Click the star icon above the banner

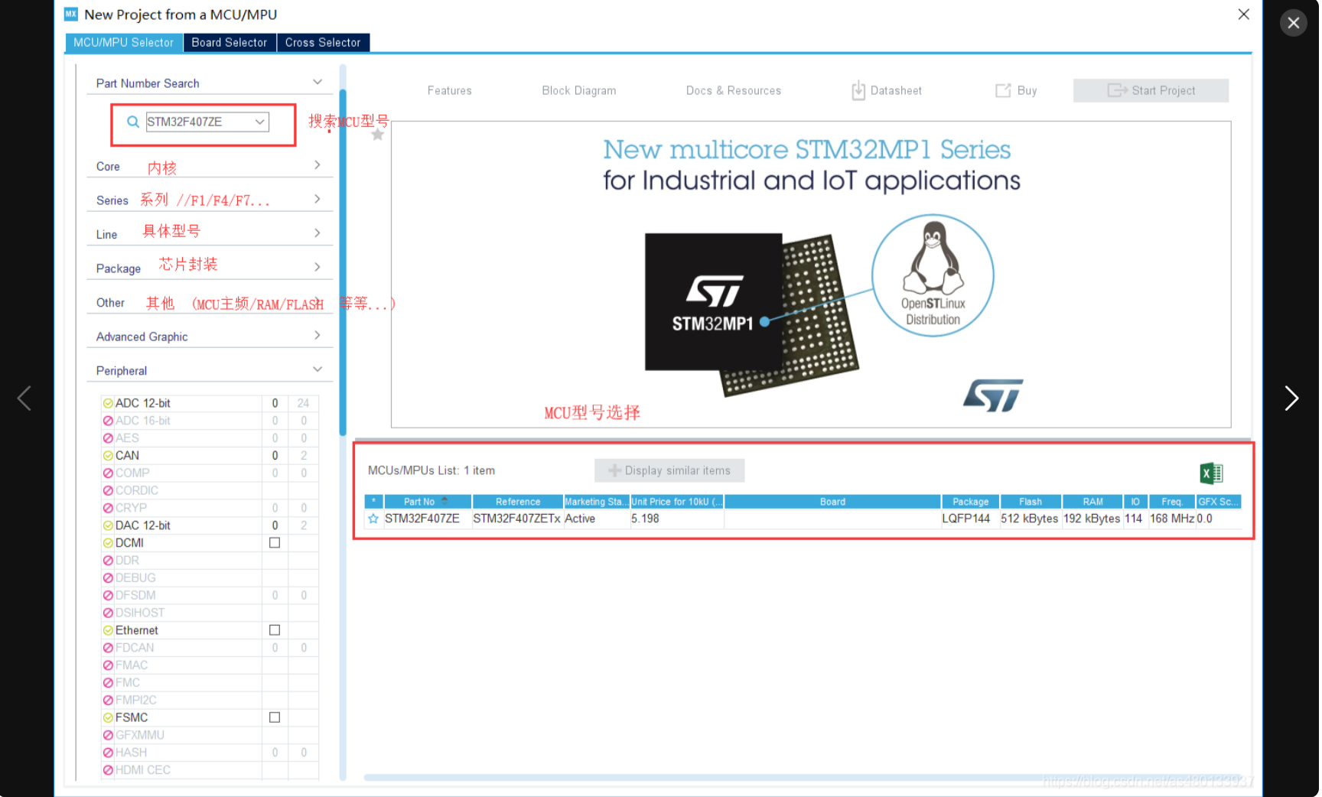point(377,135)
